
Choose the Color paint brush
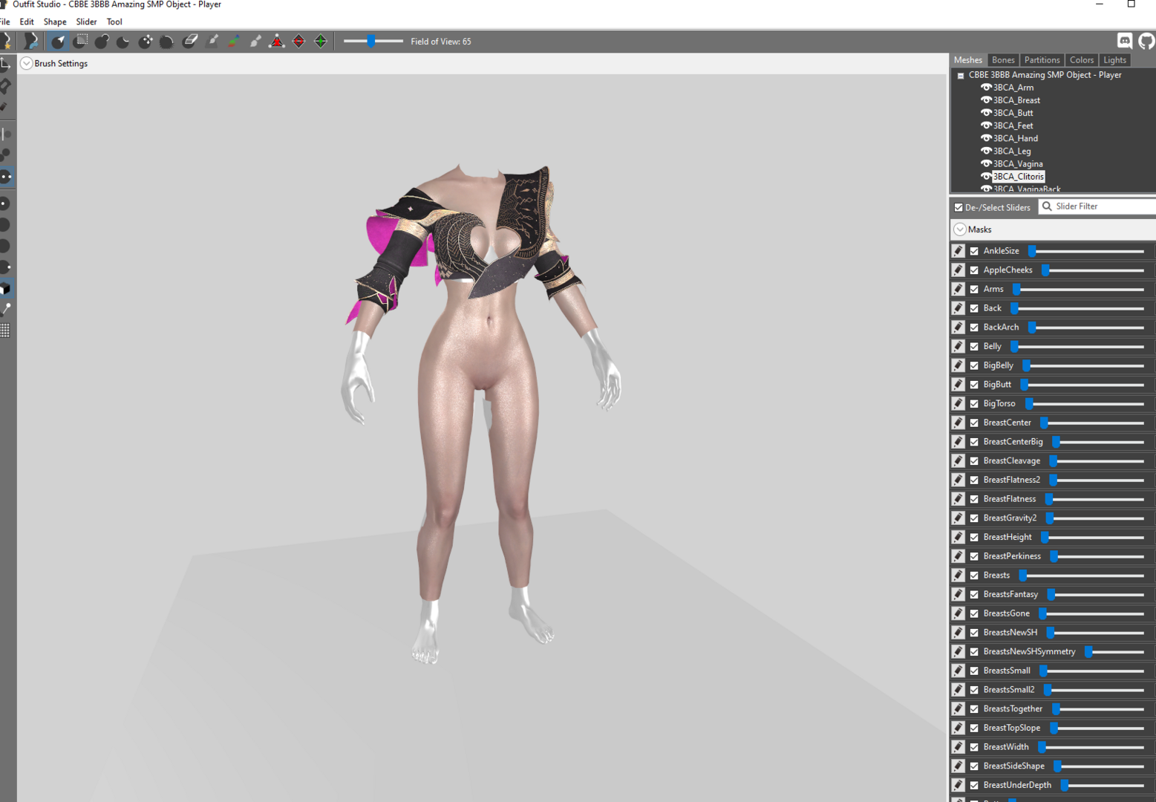(x=233, y=42)
